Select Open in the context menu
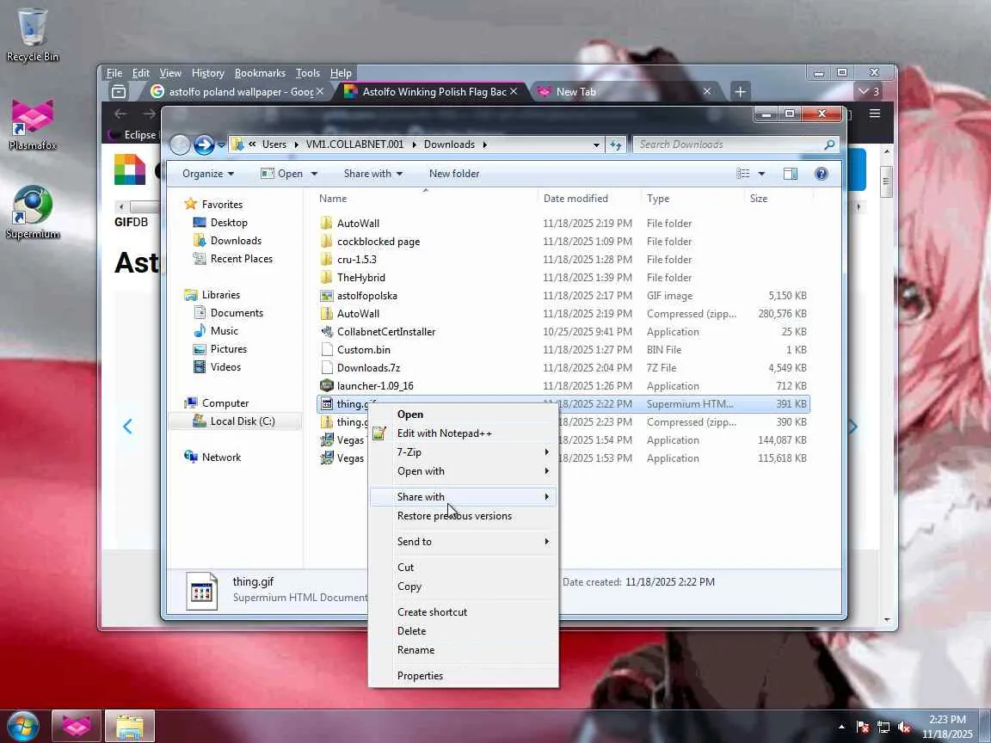The height and width of the screenshot is (743, 991). [464, 414]
